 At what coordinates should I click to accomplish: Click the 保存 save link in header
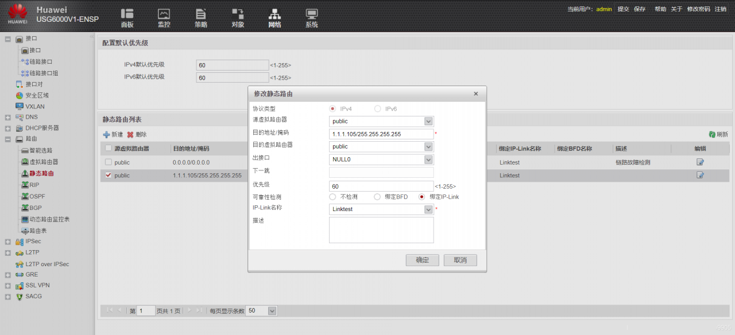[x=640, y=9]
